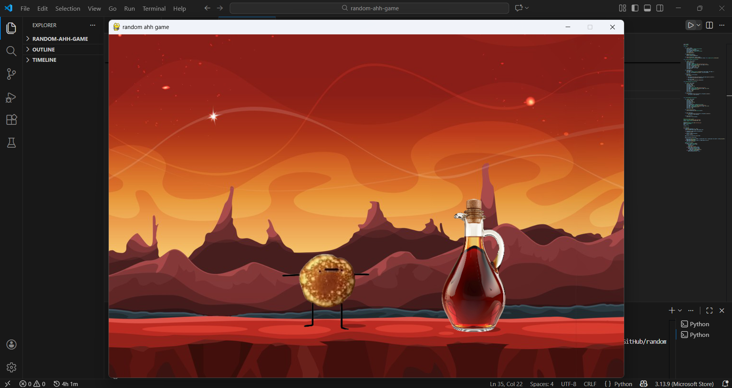The width and height of the screenshot is (732, 388).
Task: Open the Search view in activity bar
Action: pyautogui.click(x=11, y=51)
